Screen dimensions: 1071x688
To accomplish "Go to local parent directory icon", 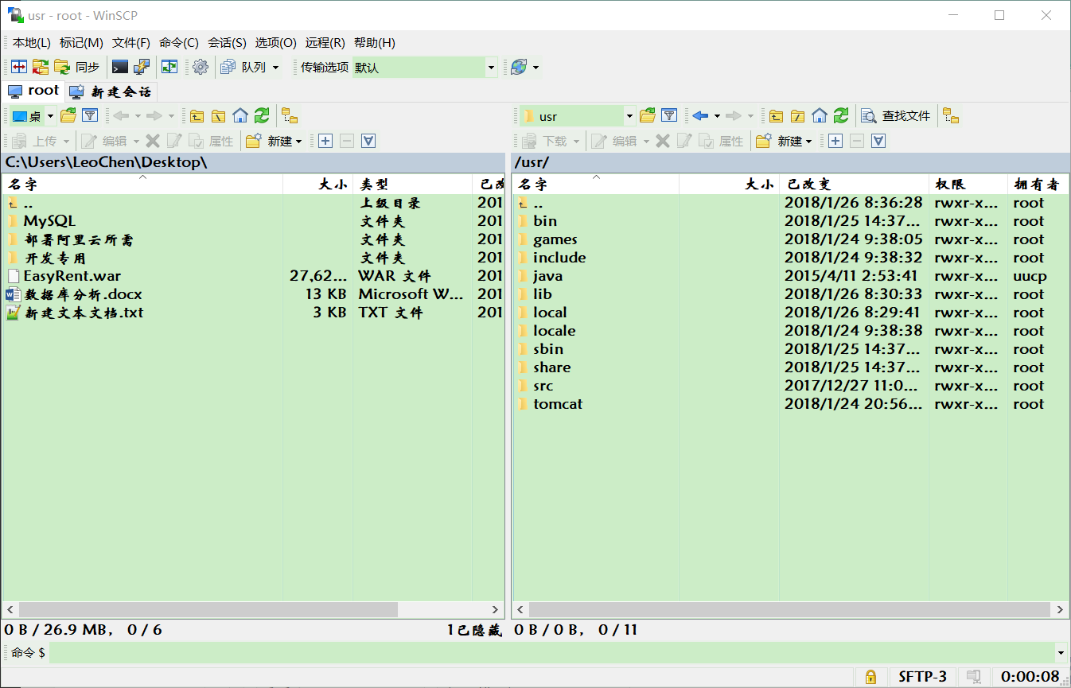I will point(197,116).
